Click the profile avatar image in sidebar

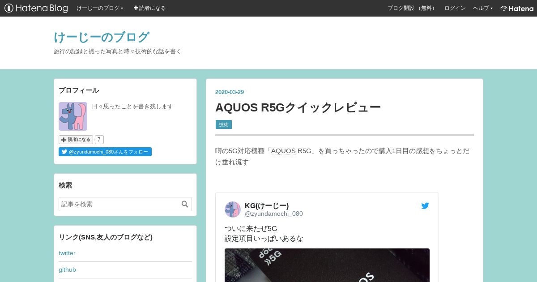(73, 116)
